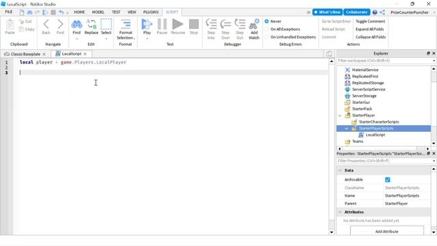437x246 pixels.
Task: Collapse the StarterPlayerScripts tree node
Action: click(x=346, y=128)
